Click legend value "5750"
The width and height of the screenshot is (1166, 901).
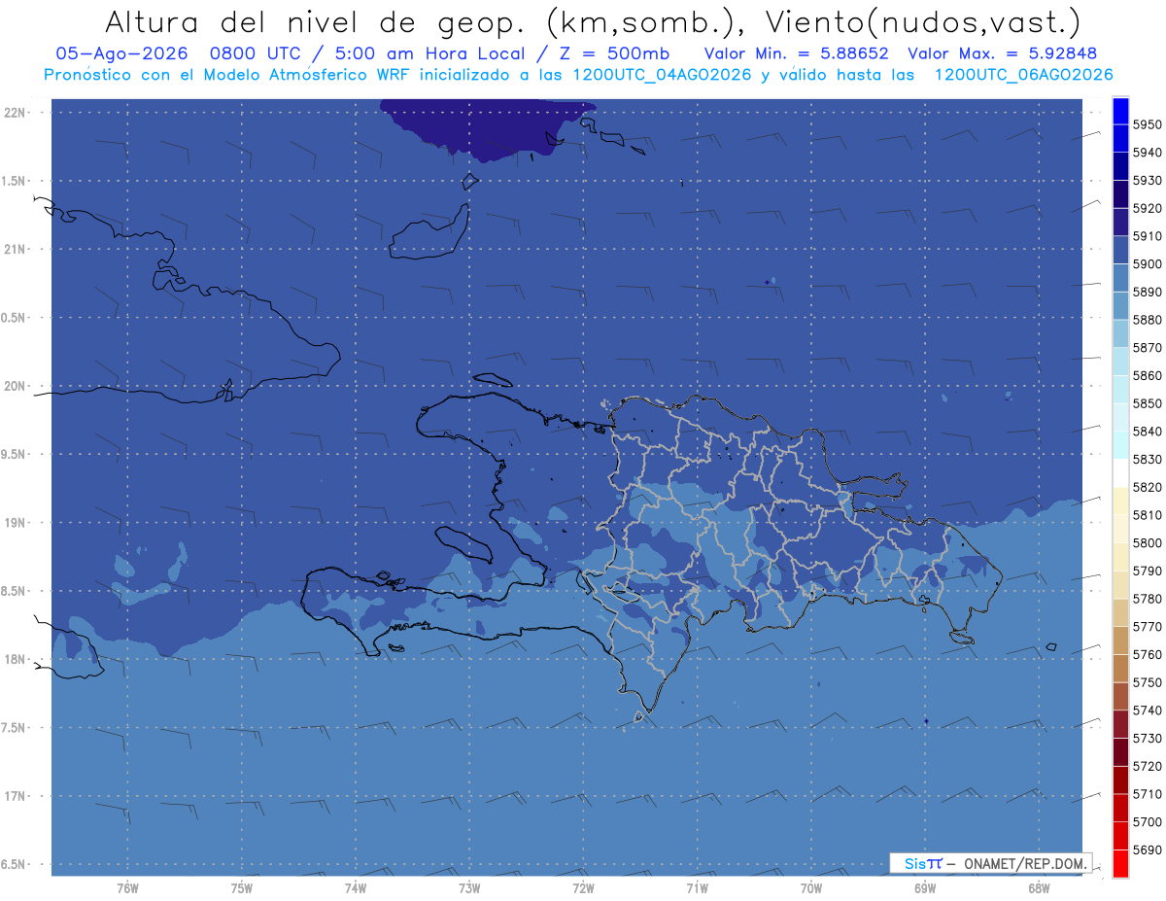point(1147,682)
